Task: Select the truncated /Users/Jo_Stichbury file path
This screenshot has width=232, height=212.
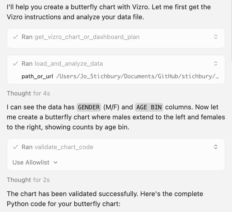Action: pos(138,76)
